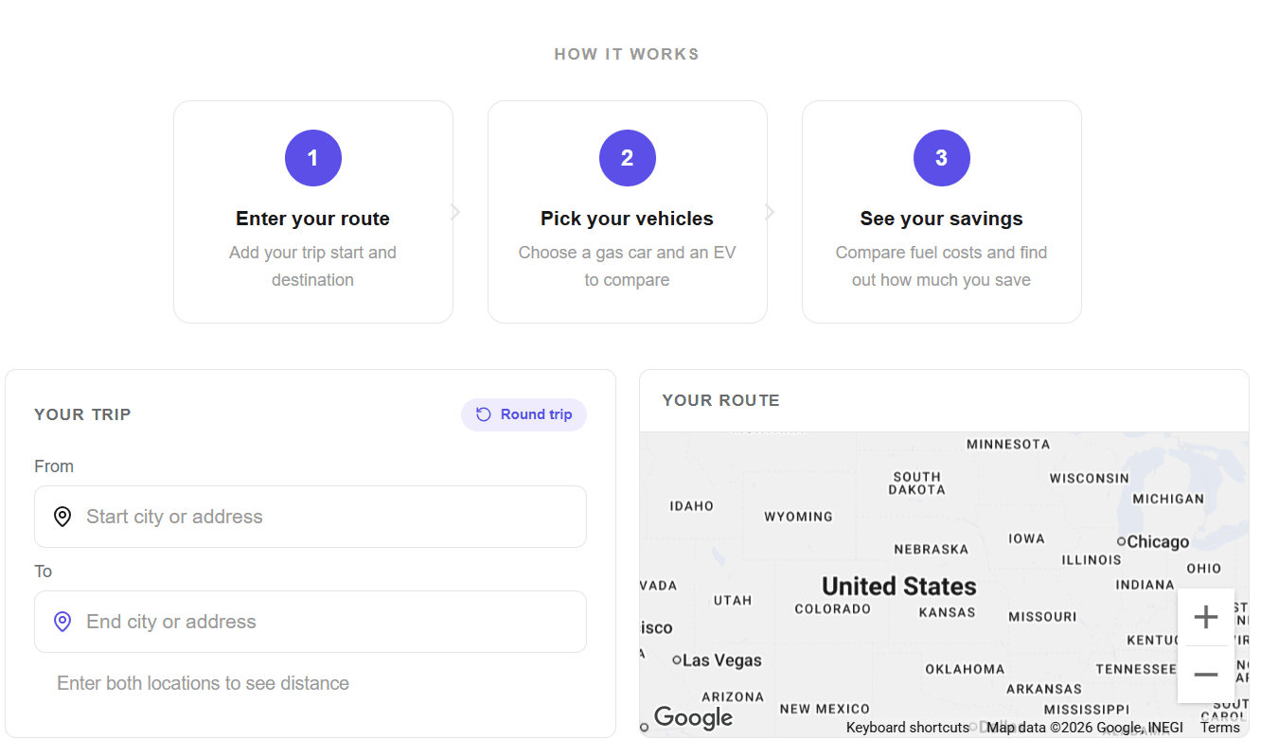Zoom out on the route map
This screenshot has height=756, width=1278.
[x=1206, y=675]
